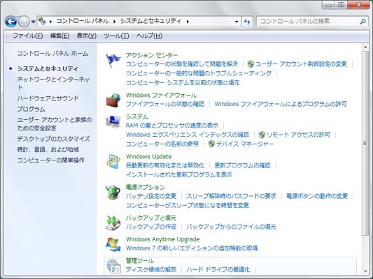Click バックアップからのファイルの復元 link

point(231,227)
